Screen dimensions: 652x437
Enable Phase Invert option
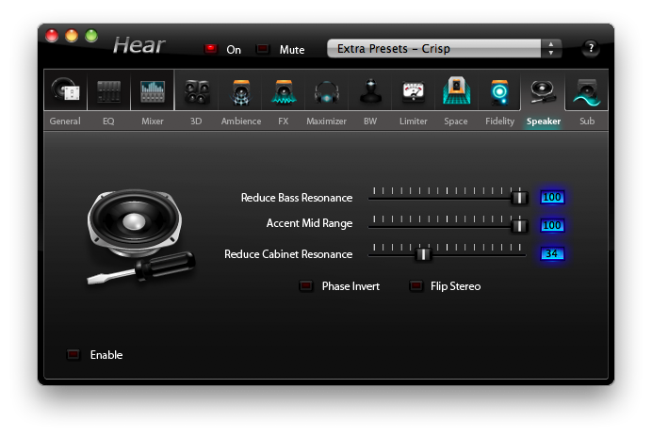tap(306, 285)
